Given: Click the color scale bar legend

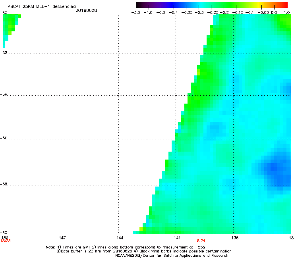Looking at the screenshot, I should (212, 5).
